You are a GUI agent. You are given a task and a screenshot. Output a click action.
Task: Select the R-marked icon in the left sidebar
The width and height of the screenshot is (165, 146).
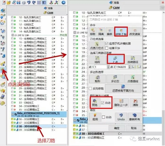(3, 43)
